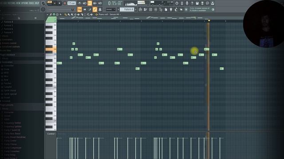Click the orange playhead marker on timeline
This screenshot has height=159, width=284.
(x=209, y=21)
